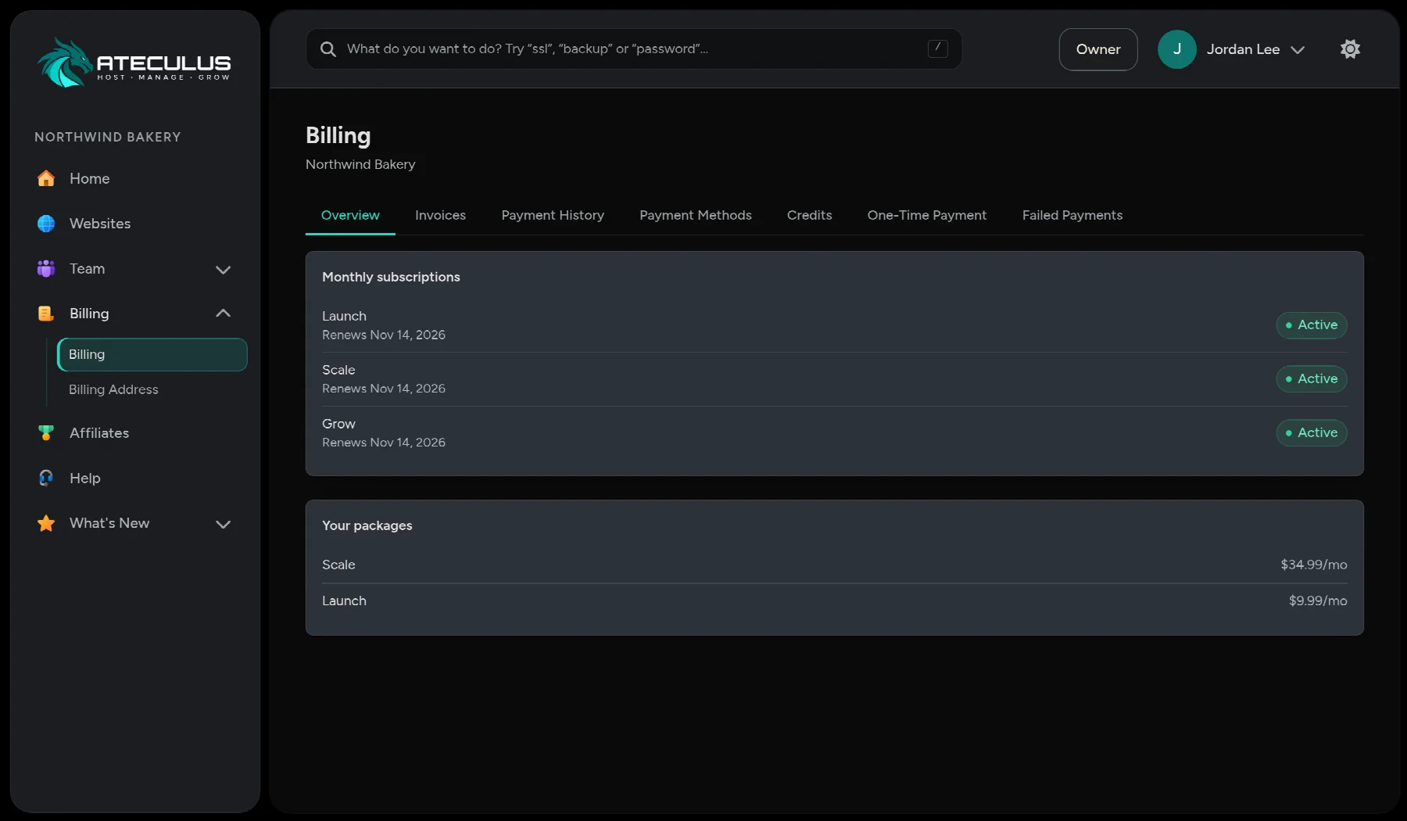Click the search magnifier icon

[x=328, y=49]
